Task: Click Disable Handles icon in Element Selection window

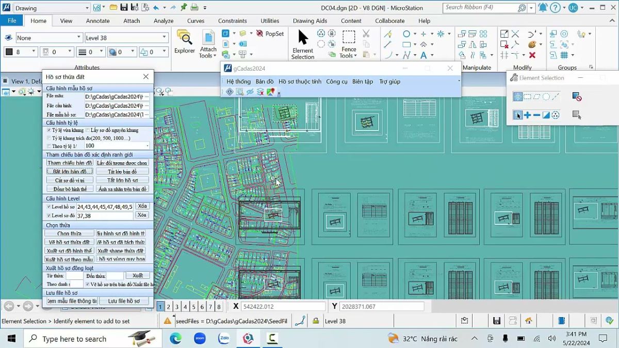Action: point(577,96)
